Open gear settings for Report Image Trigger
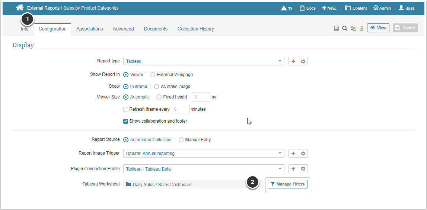Image resolution: width=427 pixels, height=210 pixels. [303, 154]
